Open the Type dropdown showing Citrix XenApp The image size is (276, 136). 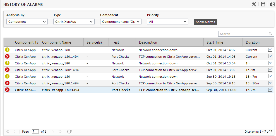point(74,22)
